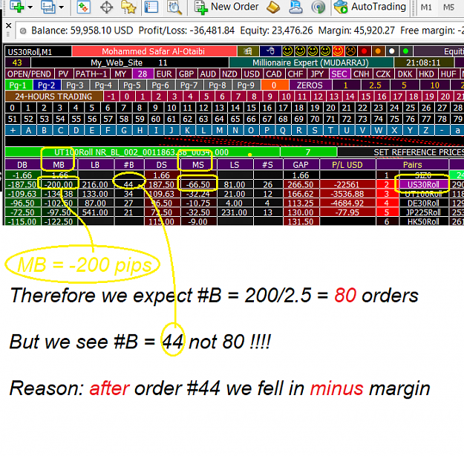
Task: Click the New Chart toolbar icon
Action: [17, 7]
